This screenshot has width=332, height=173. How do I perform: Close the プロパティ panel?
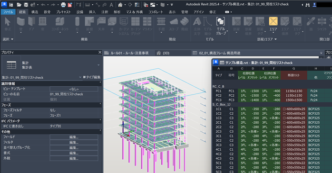[100, 52]
